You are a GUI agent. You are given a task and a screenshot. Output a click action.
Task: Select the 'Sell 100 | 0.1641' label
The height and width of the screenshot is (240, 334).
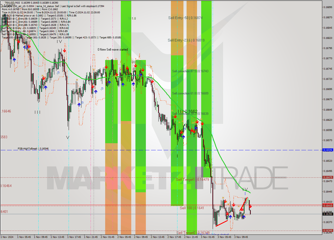click(192, 208)
